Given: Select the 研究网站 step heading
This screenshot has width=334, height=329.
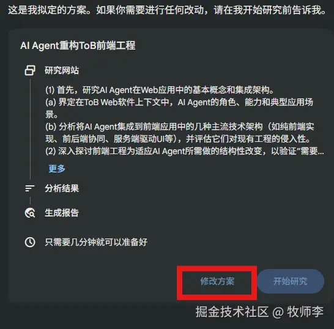Looking at the screenshot, I should point(62,70).
